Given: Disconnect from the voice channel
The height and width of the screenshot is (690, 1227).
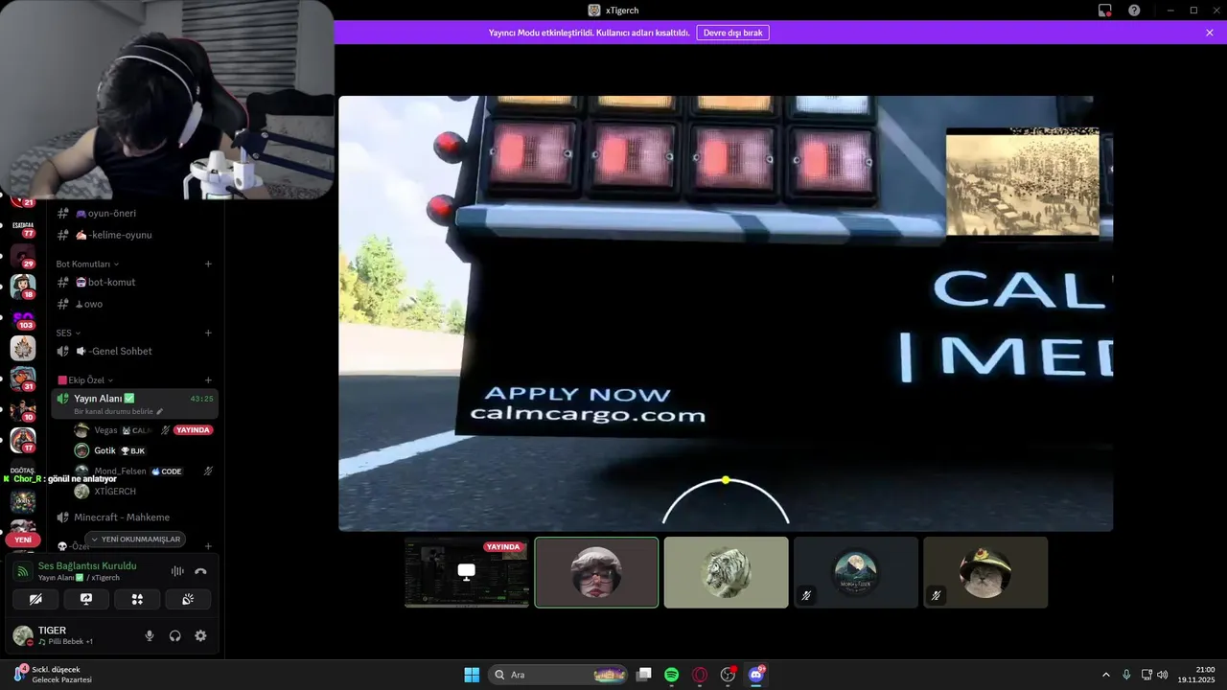Looking at the screenshot, I should coord(200,571).
